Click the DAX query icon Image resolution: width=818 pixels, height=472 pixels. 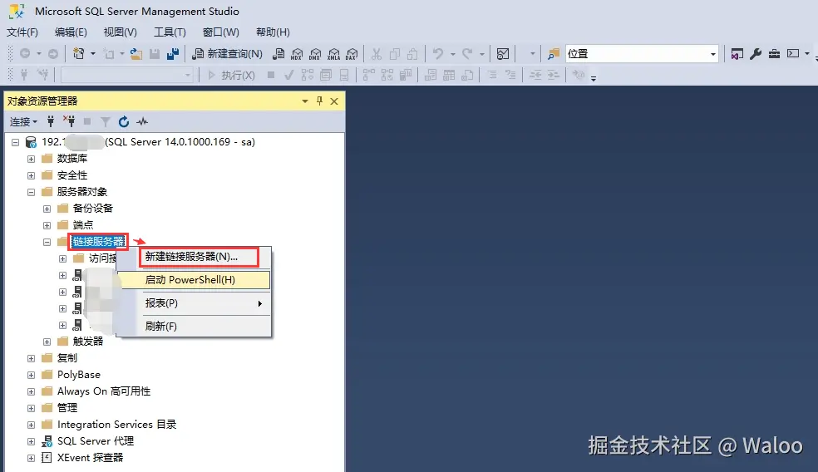click(352, 54)
